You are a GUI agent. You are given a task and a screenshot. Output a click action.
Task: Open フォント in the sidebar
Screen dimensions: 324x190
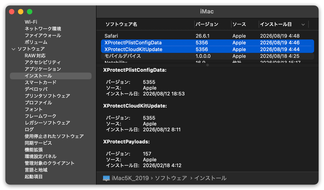click(33, 109)
